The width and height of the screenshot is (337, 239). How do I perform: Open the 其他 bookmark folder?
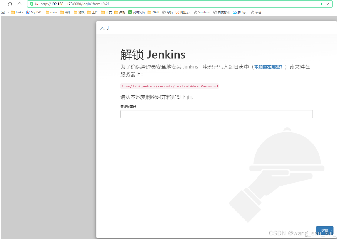[120, 12]
